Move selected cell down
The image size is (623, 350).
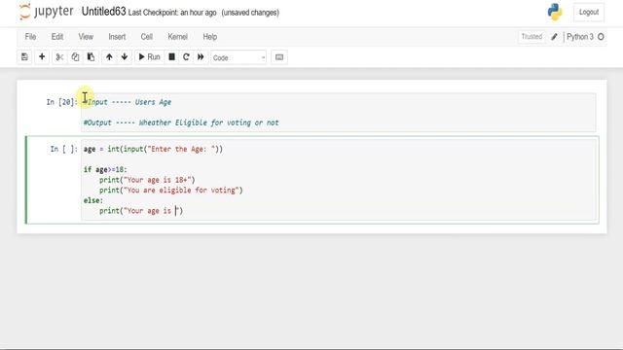click(125, 57)
